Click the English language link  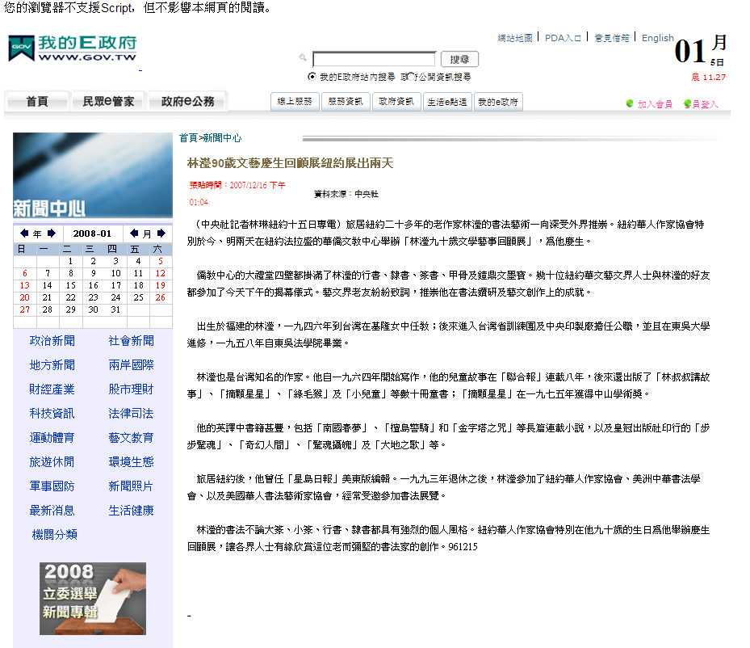coord(657,38)
